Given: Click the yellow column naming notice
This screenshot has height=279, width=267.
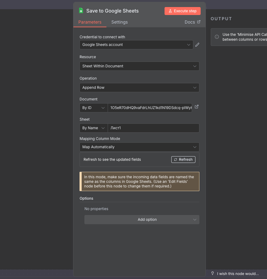Looking at the screenshot, I should (139, 182).
